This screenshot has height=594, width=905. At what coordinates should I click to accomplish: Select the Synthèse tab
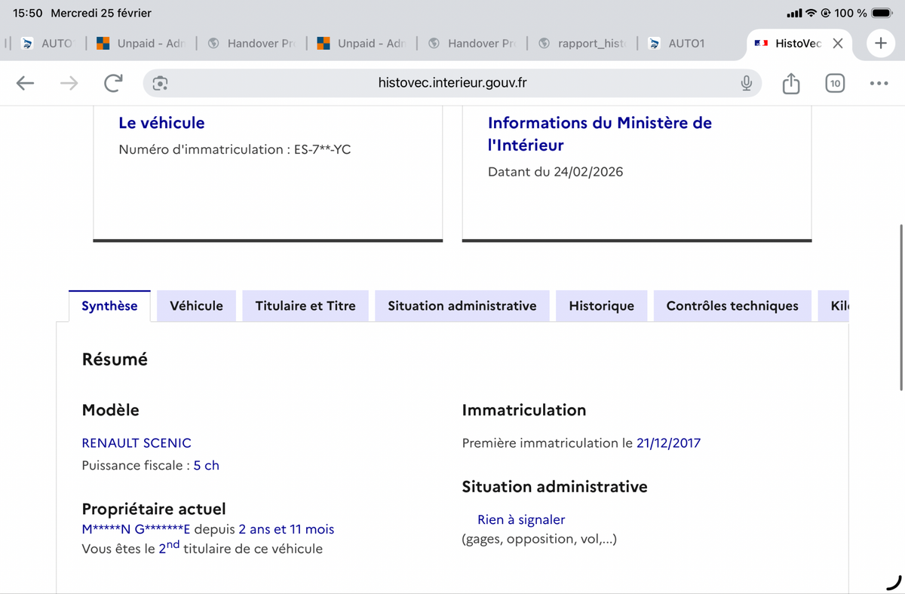pyautogui.click(x=109, y=306)
